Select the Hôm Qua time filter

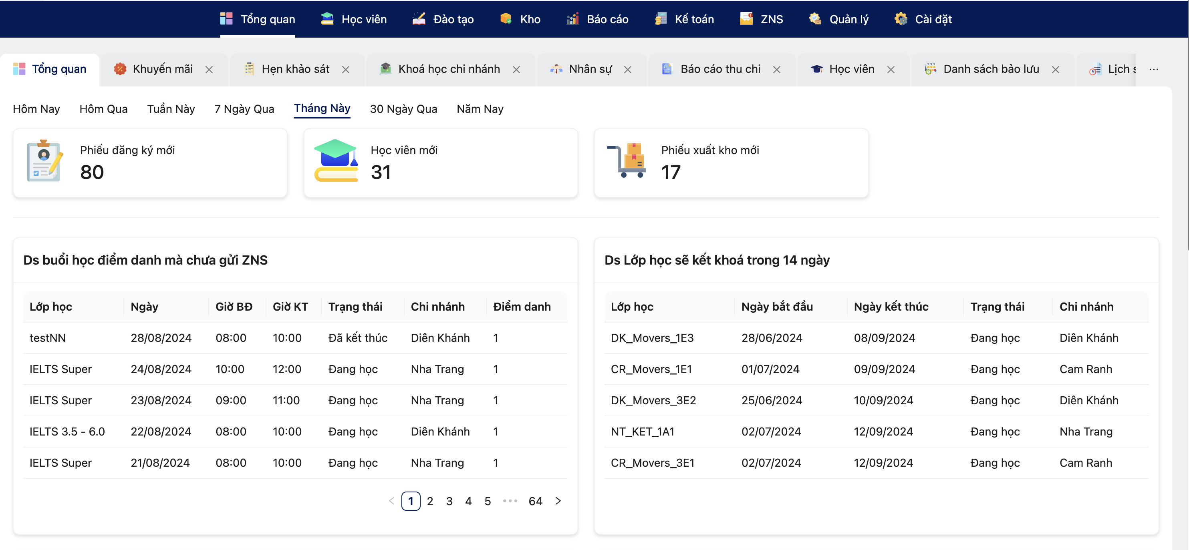103,109
